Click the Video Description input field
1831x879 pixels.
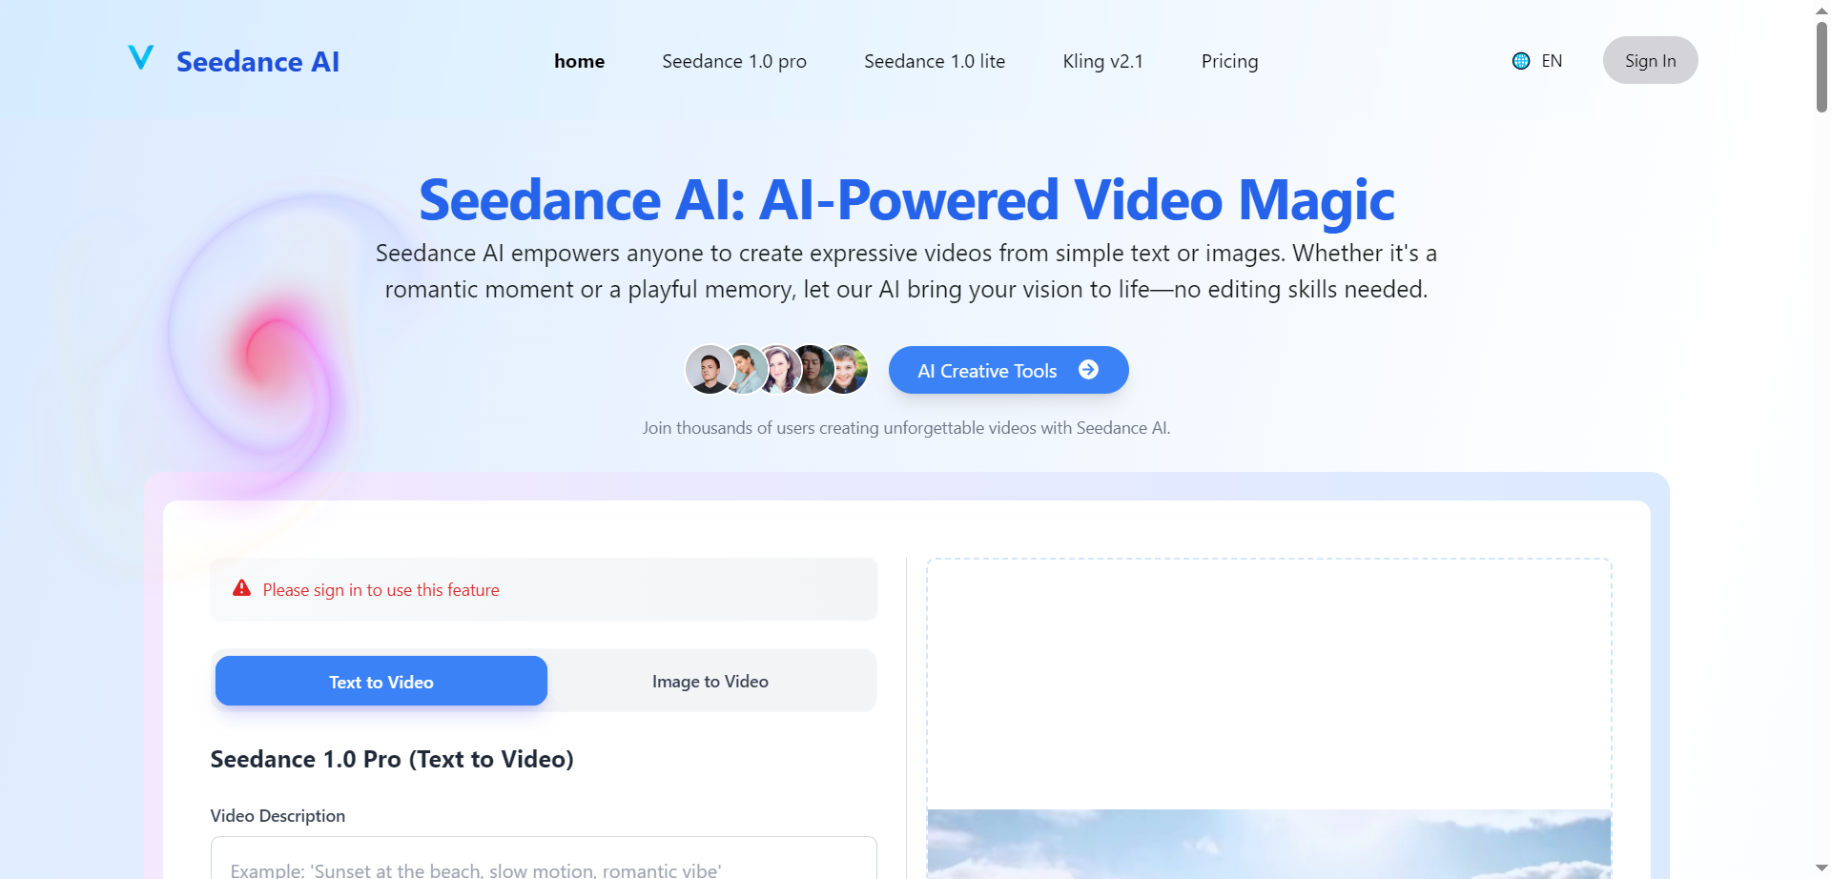(544, 858)
